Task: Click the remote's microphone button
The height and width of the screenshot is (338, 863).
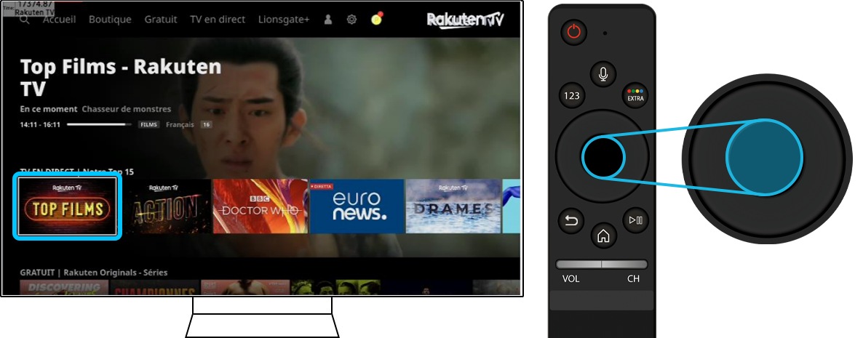Action: pos(603,74)
